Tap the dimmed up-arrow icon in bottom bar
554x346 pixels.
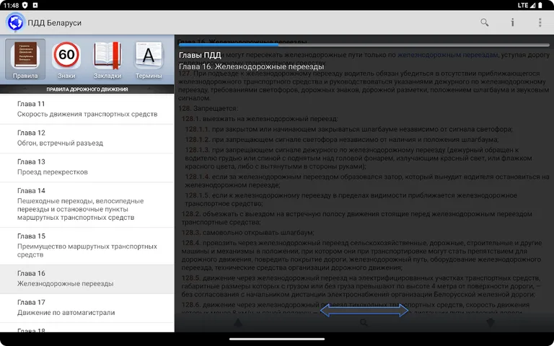[x=238, y=322]
